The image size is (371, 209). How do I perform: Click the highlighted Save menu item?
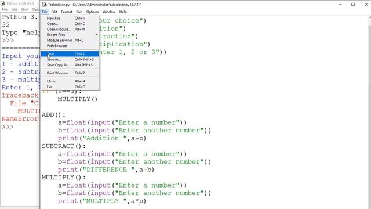(x=70, y=54)
